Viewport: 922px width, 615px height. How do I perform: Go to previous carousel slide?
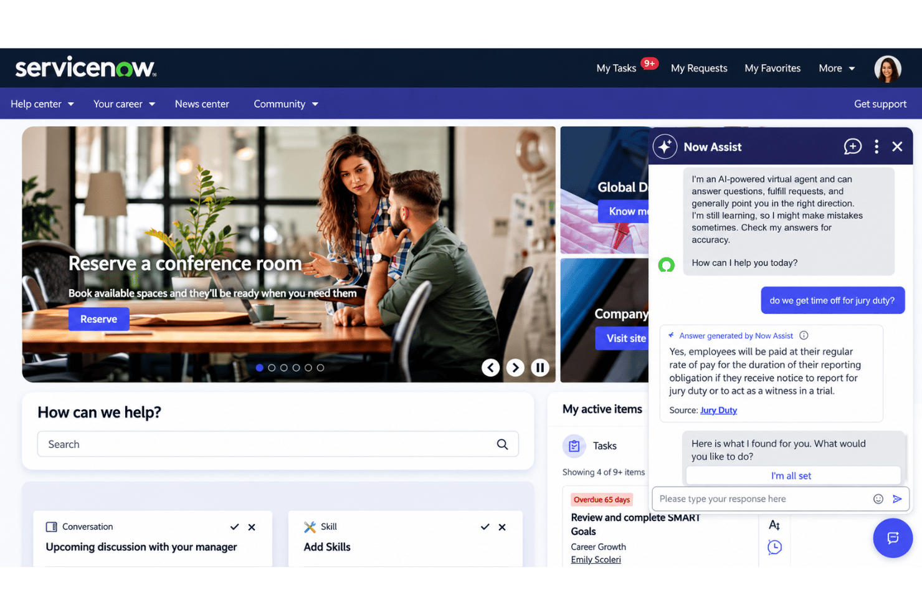point(490,368)
